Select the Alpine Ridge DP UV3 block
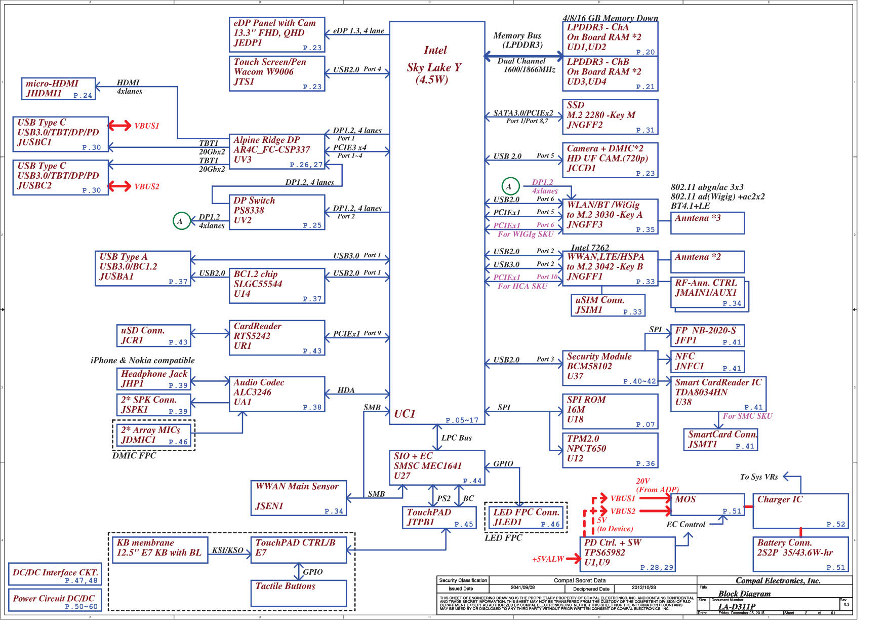Viewport: 888px width, 628px height. pyautogui.click(x=277, y=151)
